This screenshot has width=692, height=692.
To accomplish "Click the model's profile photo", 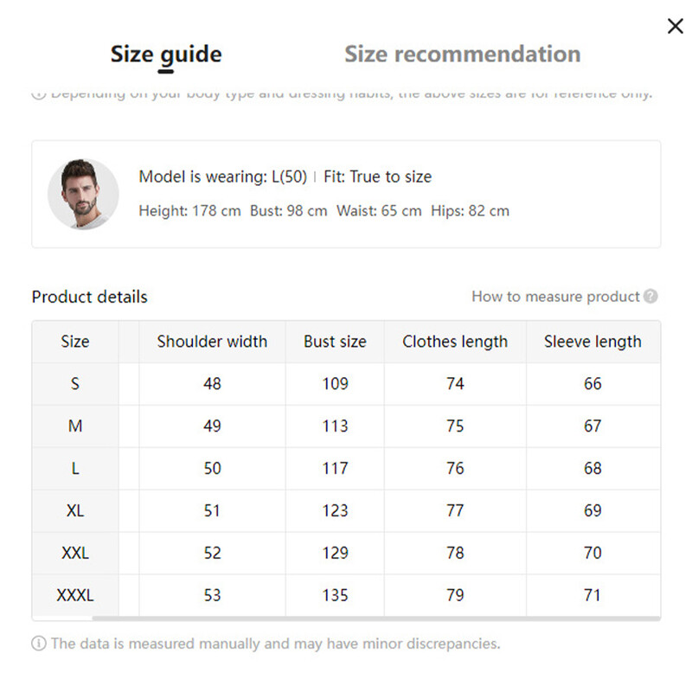I will pyautogui.click(x=83, y=194).
